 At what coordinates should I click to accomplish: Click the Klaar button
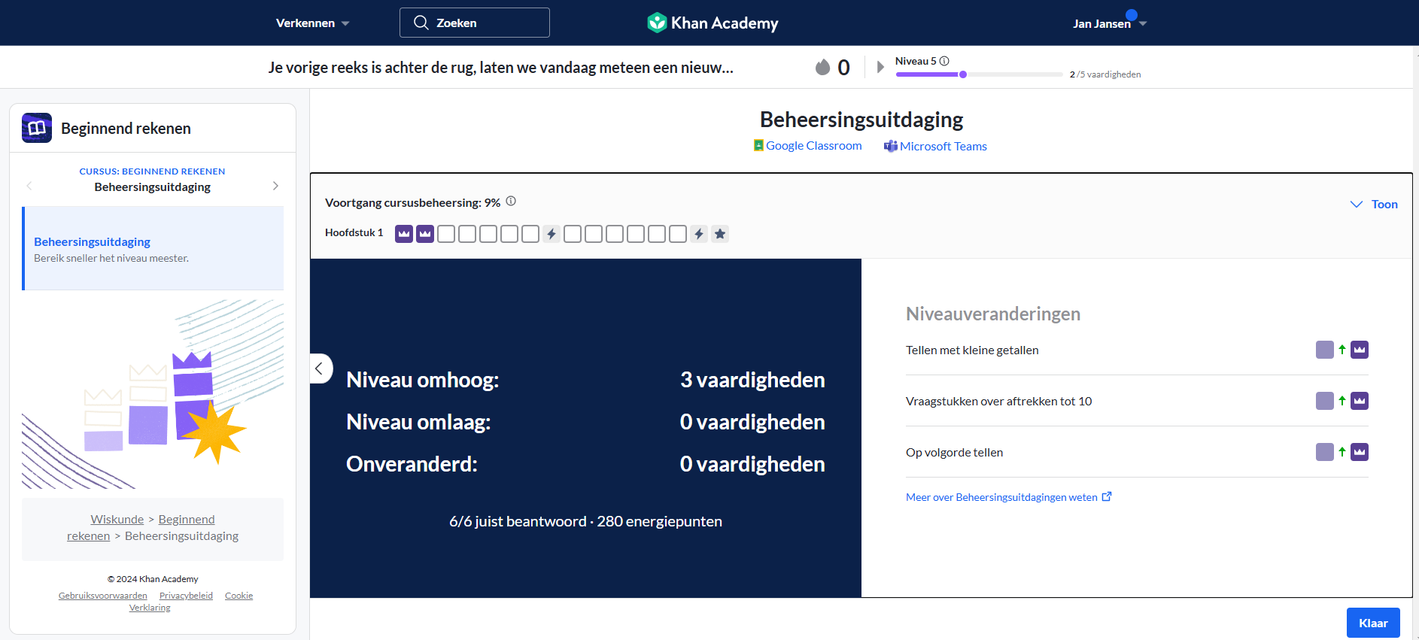1373,623
